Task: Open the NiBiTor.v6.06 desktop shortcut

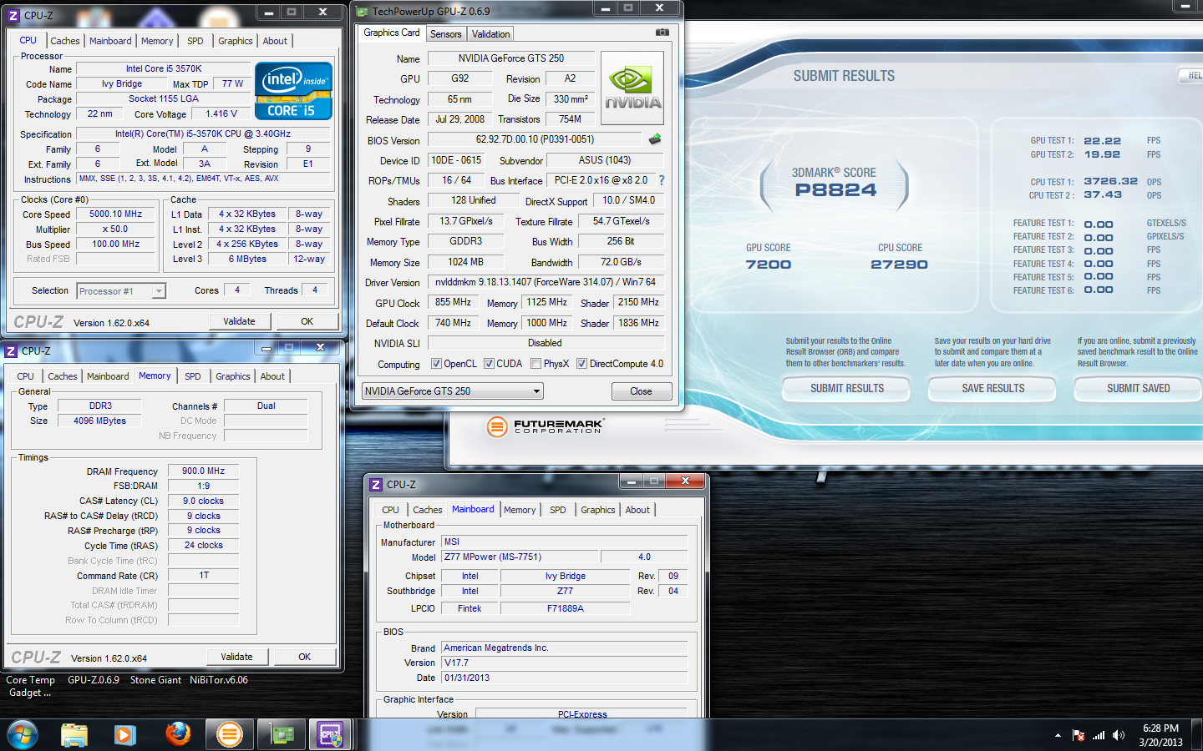Action: pyautogui.click(x=219, y=680)
